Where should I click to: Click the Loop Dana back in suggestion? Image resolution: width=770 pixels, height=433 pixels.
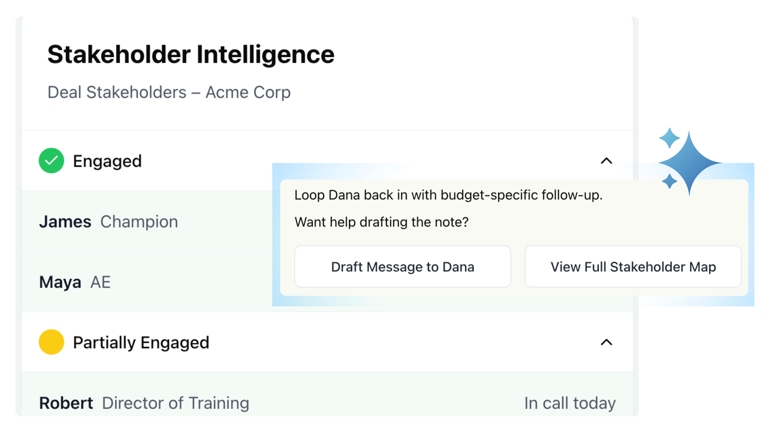[x=449, y=195]
